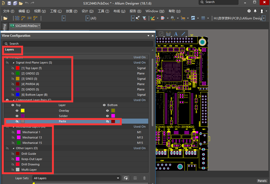
Task: Toggle visibility of SIN03 layer
Action: (13, 79)
